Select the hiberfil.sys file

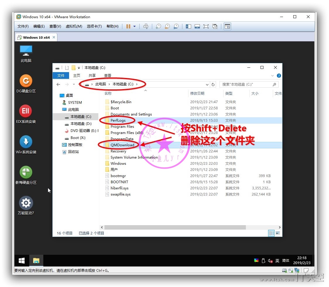(x=119, y=188)
